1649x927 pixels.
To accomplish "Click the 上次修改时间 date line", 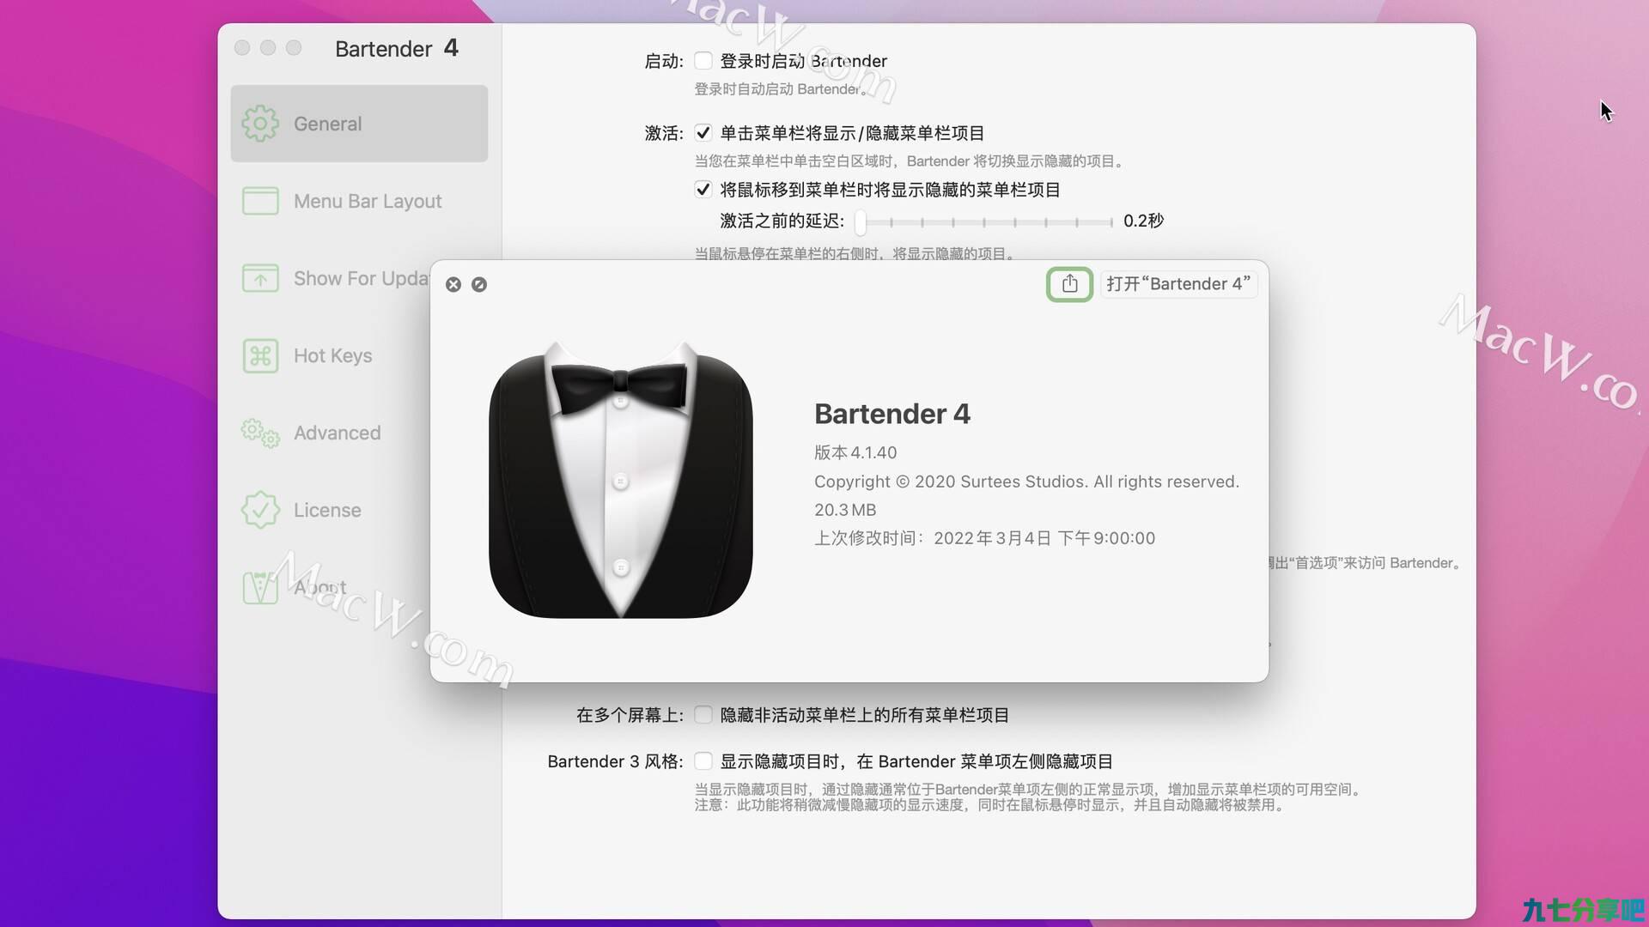I will [984, 538].
